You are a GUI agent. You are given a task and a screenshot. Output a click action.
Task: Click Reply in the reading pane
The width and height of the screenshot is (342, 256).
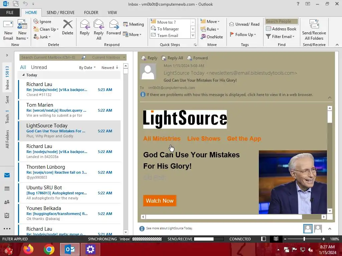(149, 58)
